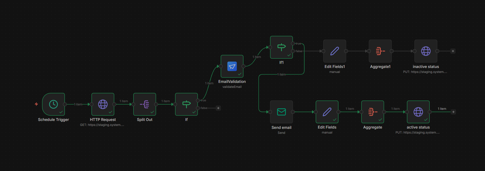Select the If1 signpost node

[x=281, y=47]
